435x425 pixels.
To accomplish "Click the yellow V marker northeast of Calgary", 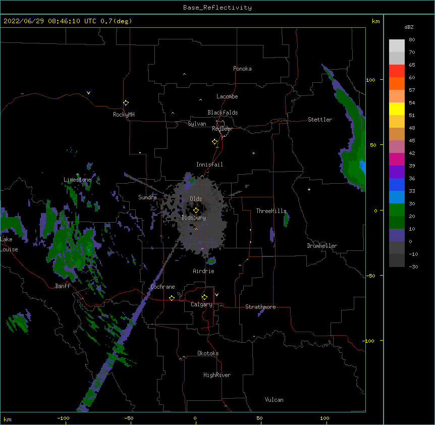I will [x=216, y=295].
